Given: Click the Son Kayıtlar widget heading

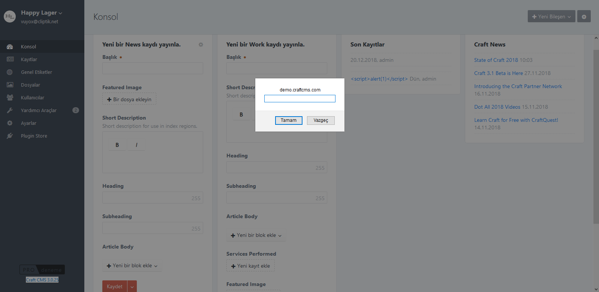Looking at the screenshot, I should (x=367, y=45).
